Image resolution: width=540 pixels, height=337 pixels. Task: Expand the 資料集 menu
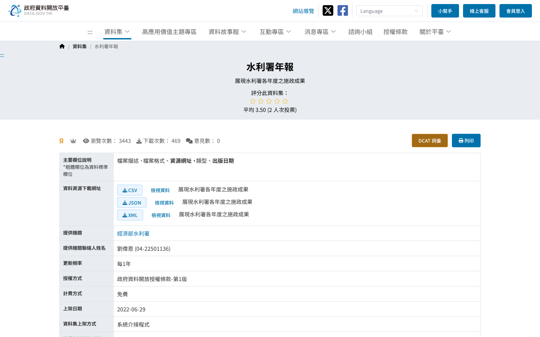click(117, 32)
